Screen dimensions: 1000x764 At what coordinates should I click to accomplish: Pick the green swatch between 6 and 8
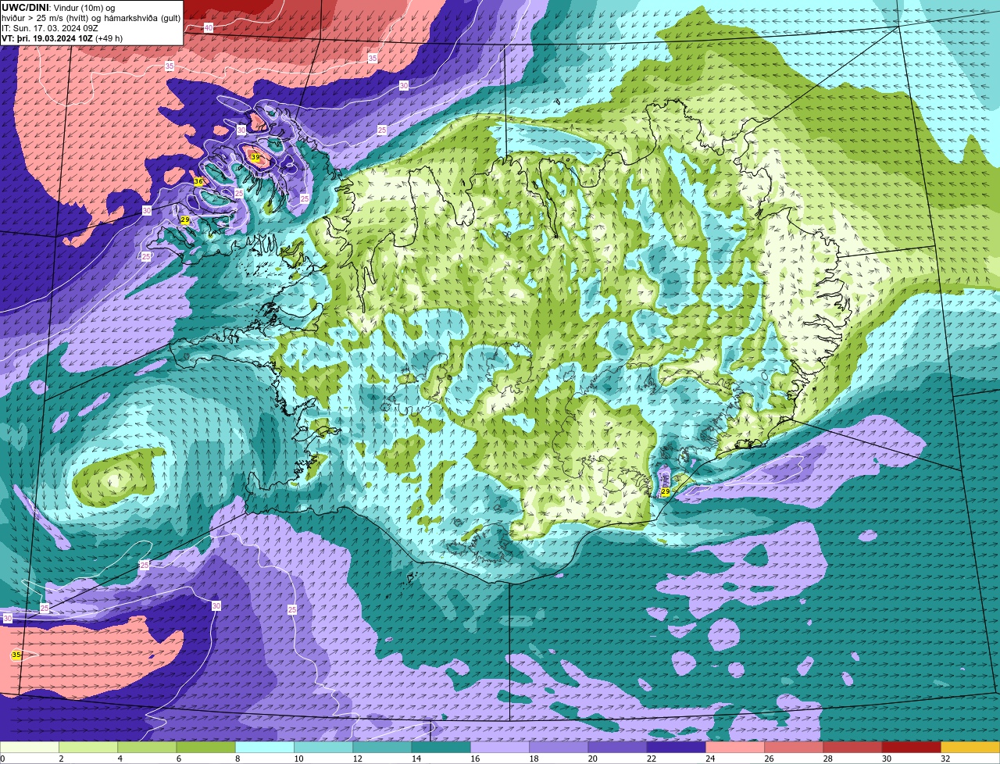coord(205,747)
